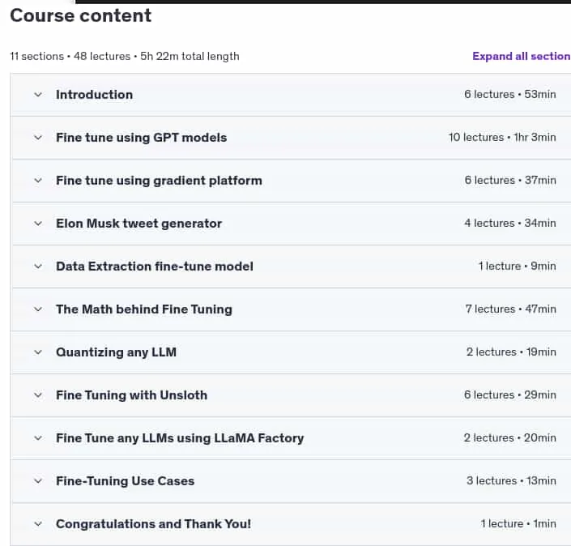Image resolution: width=571 pixels, height=546 pixels.
Task: Open the Elon Musk tweet generator chevron
Action: 38,224
